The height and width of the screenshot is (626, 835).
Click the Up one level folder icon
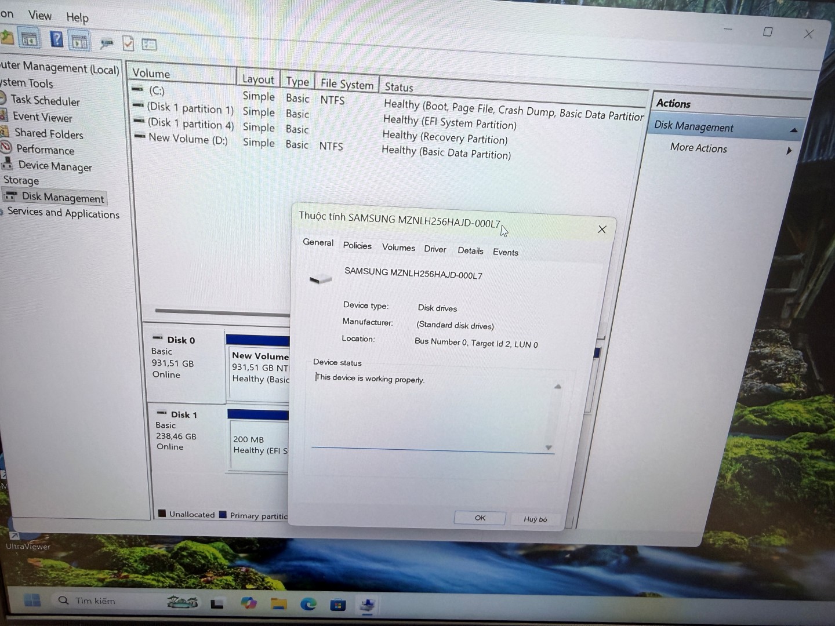click(x=7, y=38)
